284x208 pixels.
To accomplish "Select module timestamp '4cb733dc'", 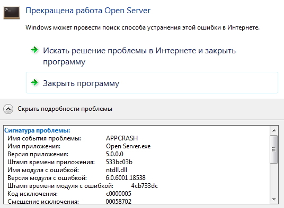I will coord(144,186).
